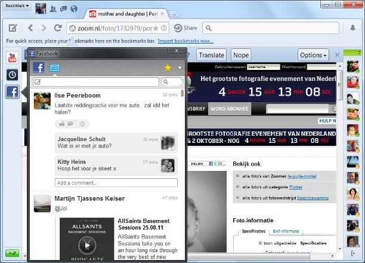Click 'Import bookmarks now...' link
Image resolution: width=365 pixels, height=263 pixels.
185,41
